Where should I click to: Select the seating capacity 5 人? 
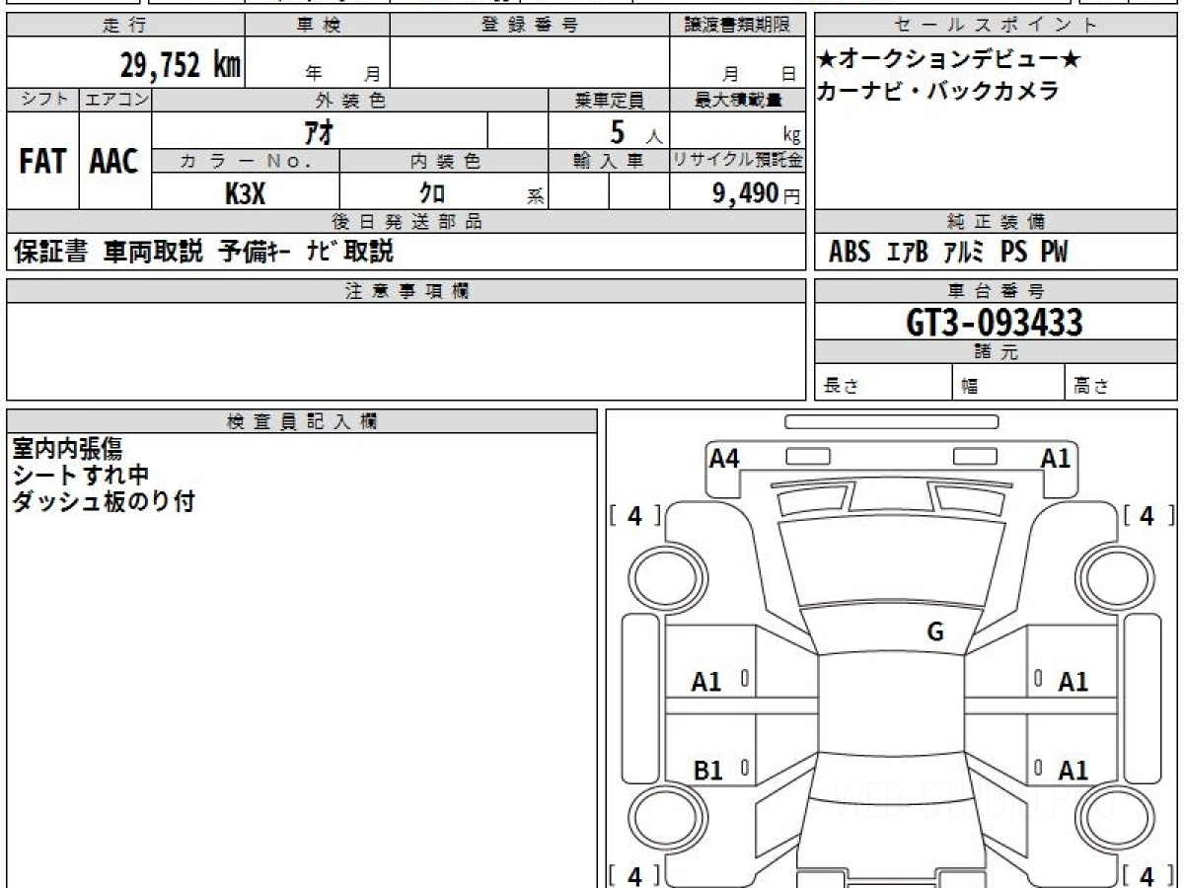(635, 131)
